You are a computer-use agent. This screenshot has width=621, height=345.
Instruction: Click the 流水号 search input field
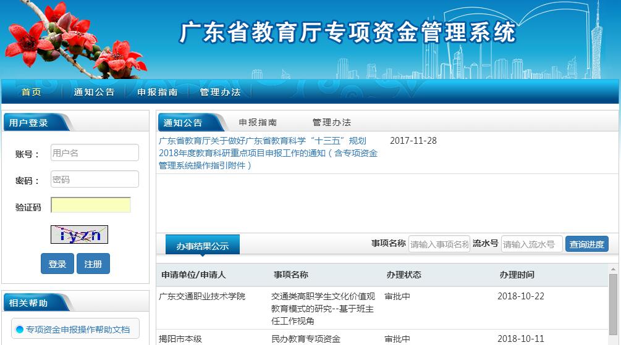coord(531,244)
